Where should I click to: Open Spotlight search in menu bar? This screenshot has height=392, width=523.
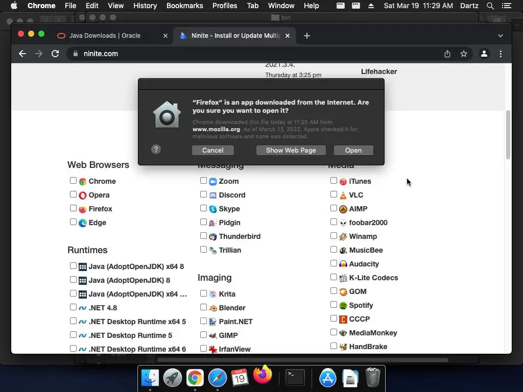click(490, 6)
